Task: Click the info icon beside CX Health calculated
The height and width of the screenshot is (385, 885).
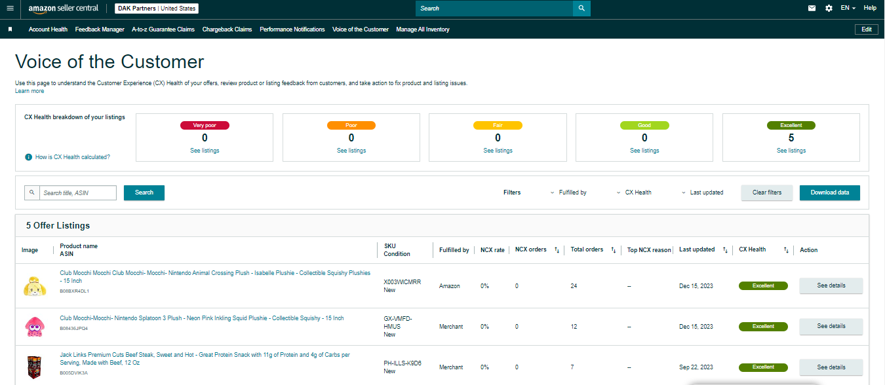Action: (28, 157)
